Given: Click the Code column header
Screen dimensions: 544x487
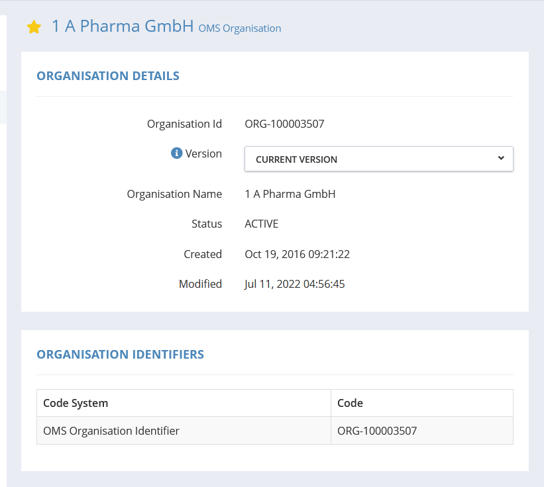Looking at the screenshot, I should point(350,403).
